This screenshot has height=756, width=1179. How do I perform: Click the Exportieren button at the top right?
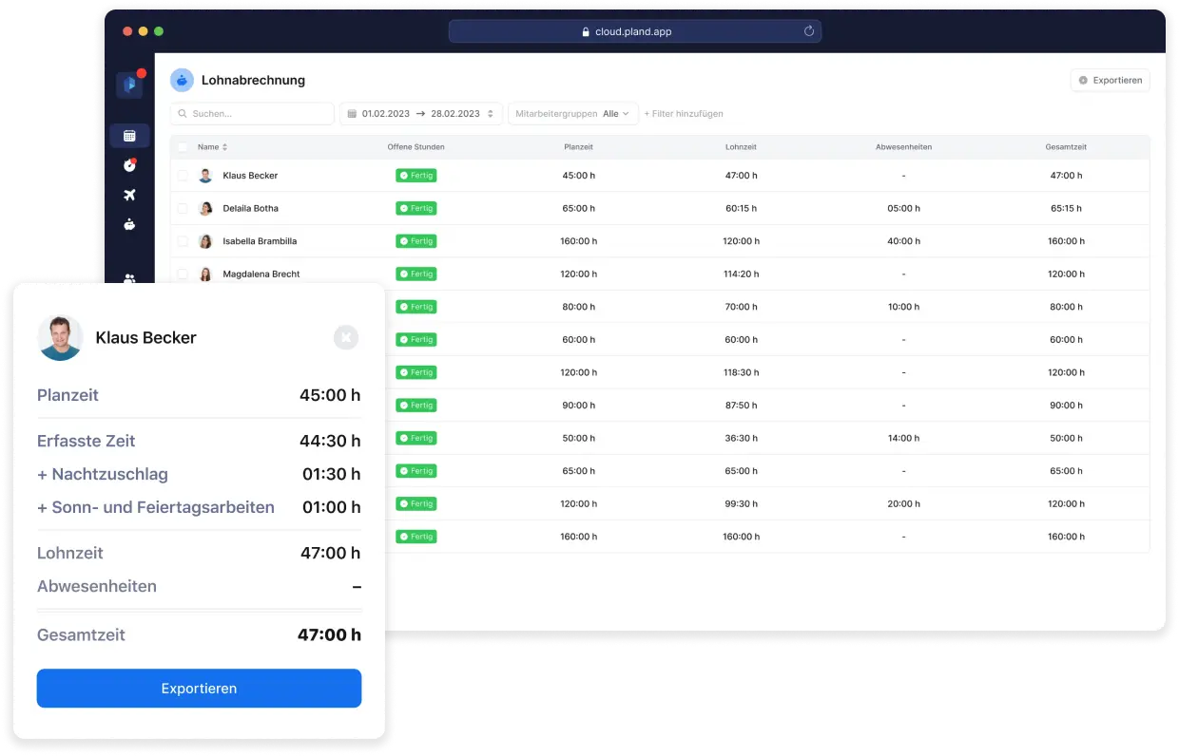pyautogui.click(x=1110, y=81)
